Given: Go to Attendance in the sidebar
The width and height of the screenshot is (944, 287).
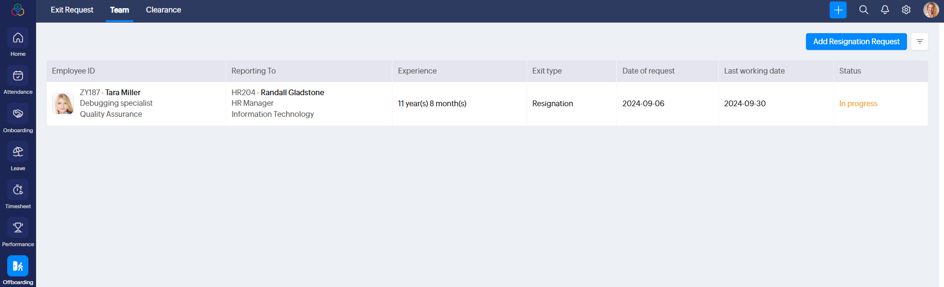Looking at the screenshot, I should (18, 75).
